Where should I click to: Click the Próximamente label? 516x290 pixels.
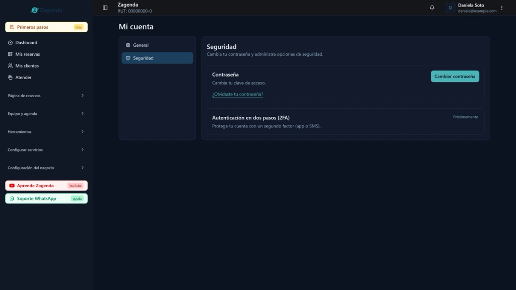pyautogui.click(x=465, y=117)
